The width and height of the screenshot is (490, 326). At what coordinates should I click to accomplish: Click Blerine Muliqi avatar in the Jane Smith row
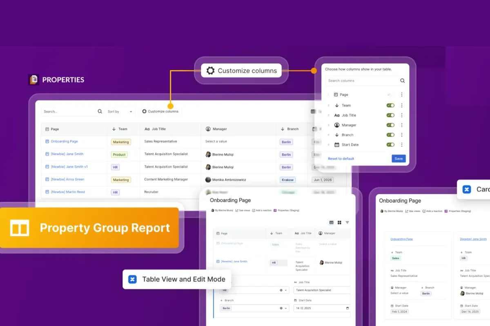[x=208, y=154]
